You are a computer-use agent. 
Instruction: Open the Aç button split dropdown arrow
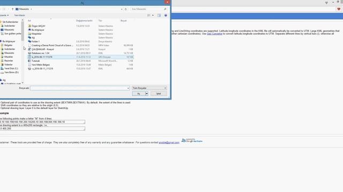(x=146, y=94)
